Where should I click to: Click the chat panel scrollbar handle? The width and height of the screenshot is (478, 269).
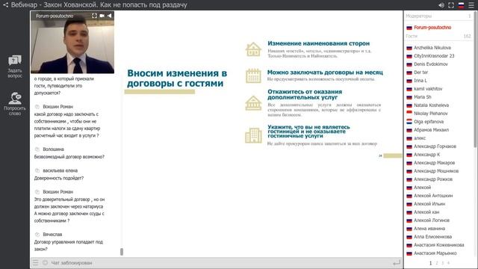point(122,252)
